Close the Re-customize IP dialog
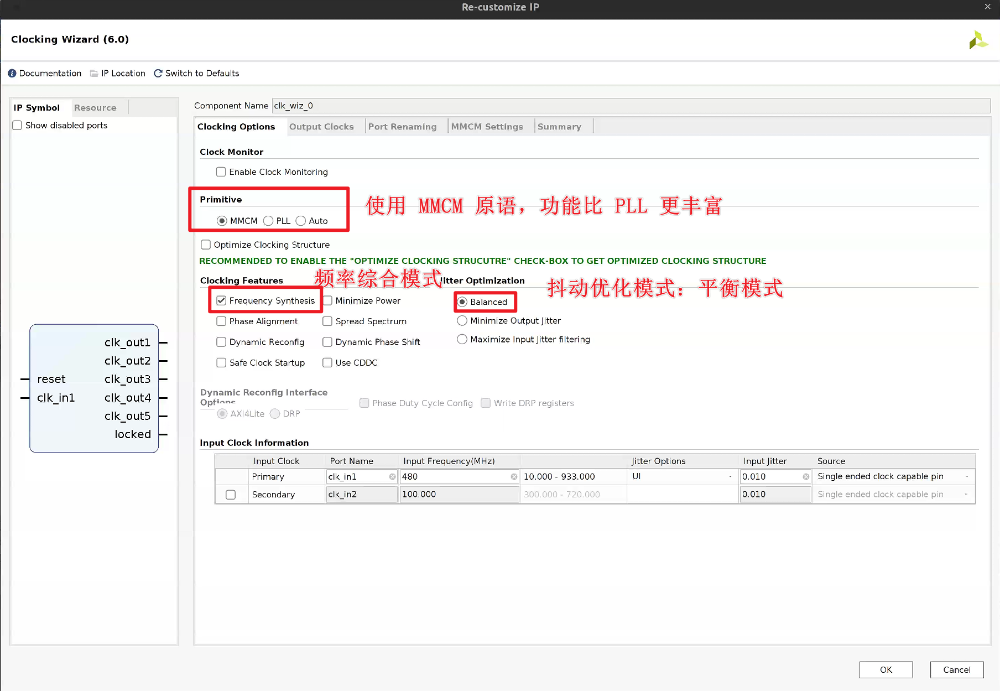The width and height of the screenshot is (1000, 691). point(987,7)
